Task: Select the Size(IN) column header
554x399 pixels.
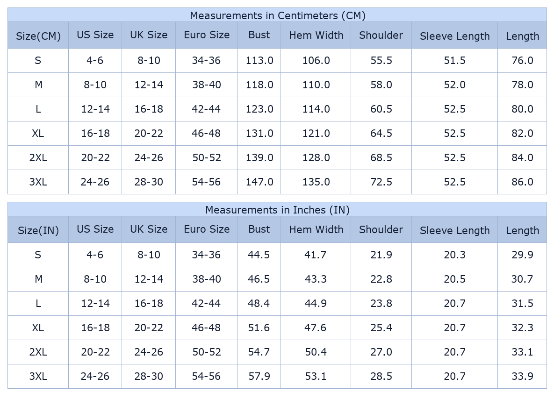Action: [38, 230]
